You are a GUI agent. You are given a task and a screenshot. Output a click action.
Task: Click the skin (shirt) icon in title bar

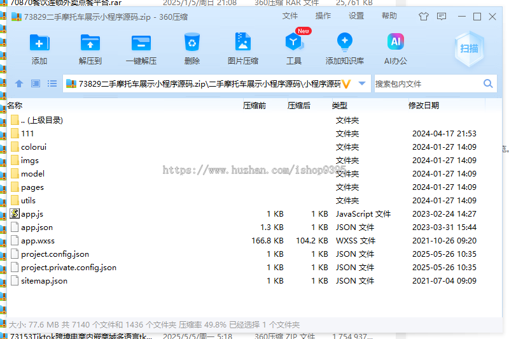pyautogui.click(x=423, y=17)
